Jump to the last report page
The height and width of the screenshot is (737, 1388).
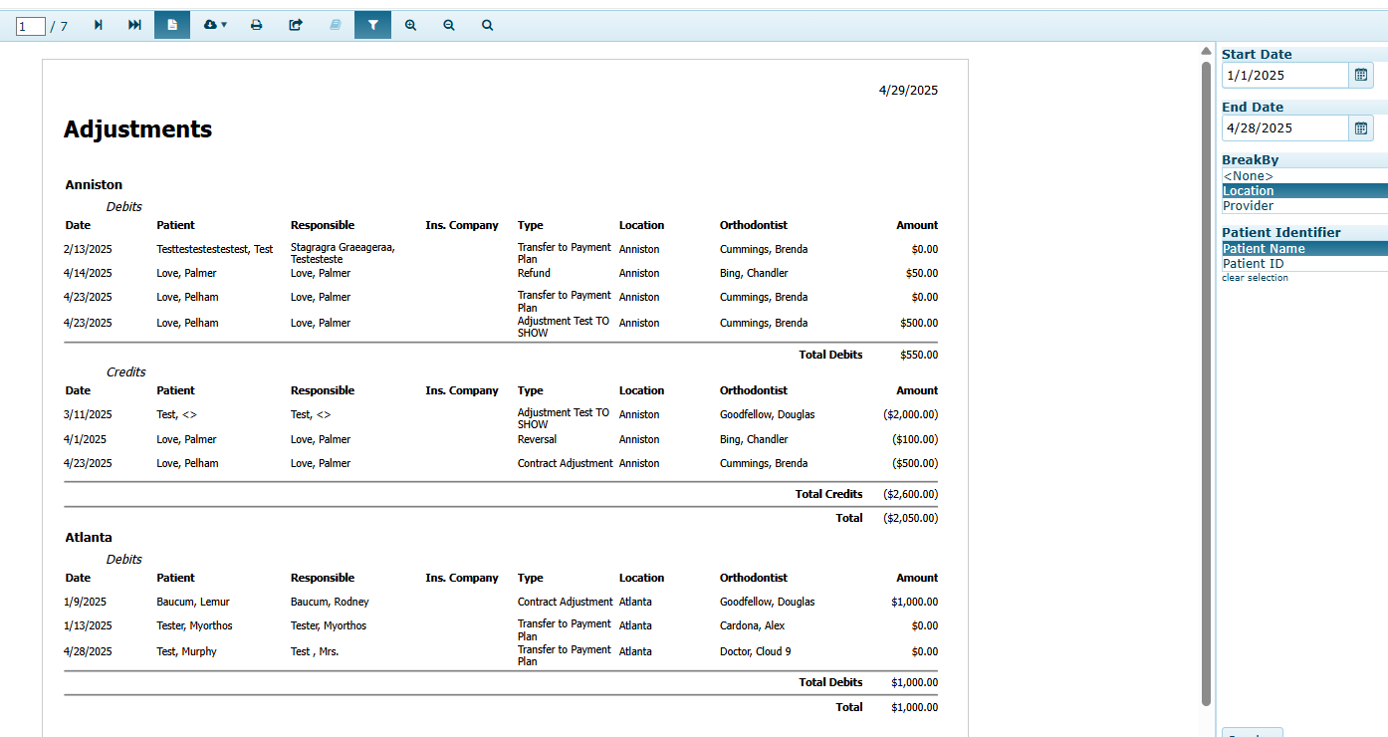(134, 25)
